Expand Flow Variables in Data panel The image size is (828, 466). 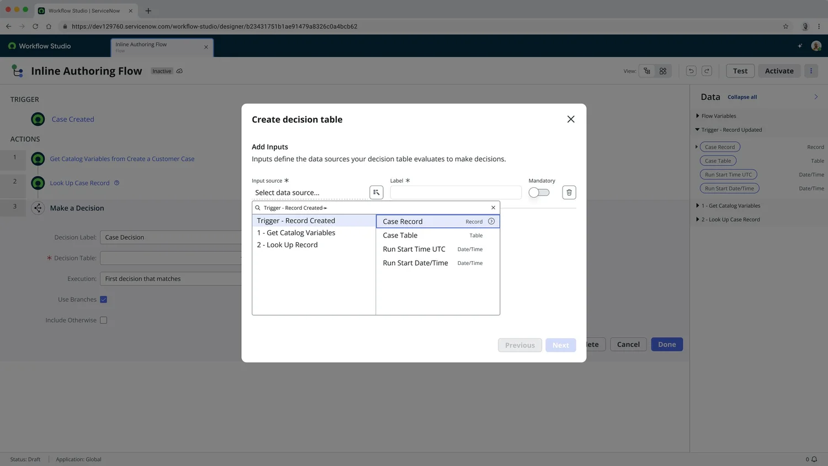point(697,116)
